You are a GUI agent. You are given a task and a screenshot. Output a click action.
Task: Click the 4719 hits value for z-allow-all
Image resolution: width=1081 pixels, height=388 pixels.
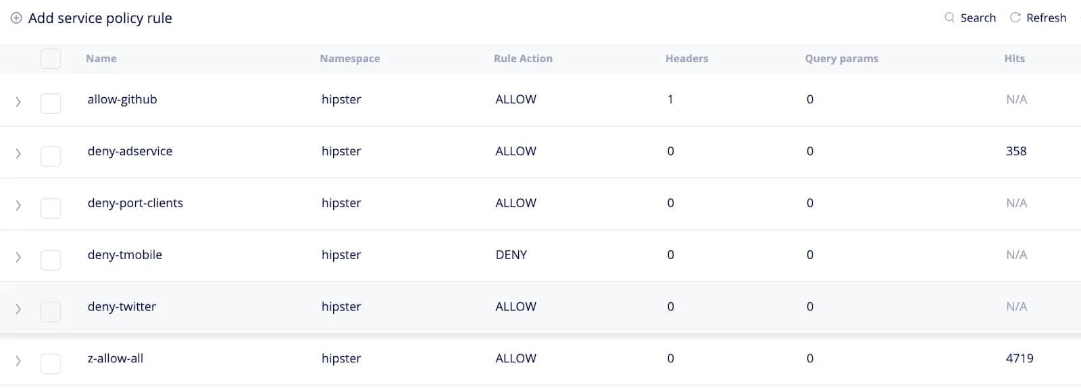pyautogui.click(x=1020, y=358)
